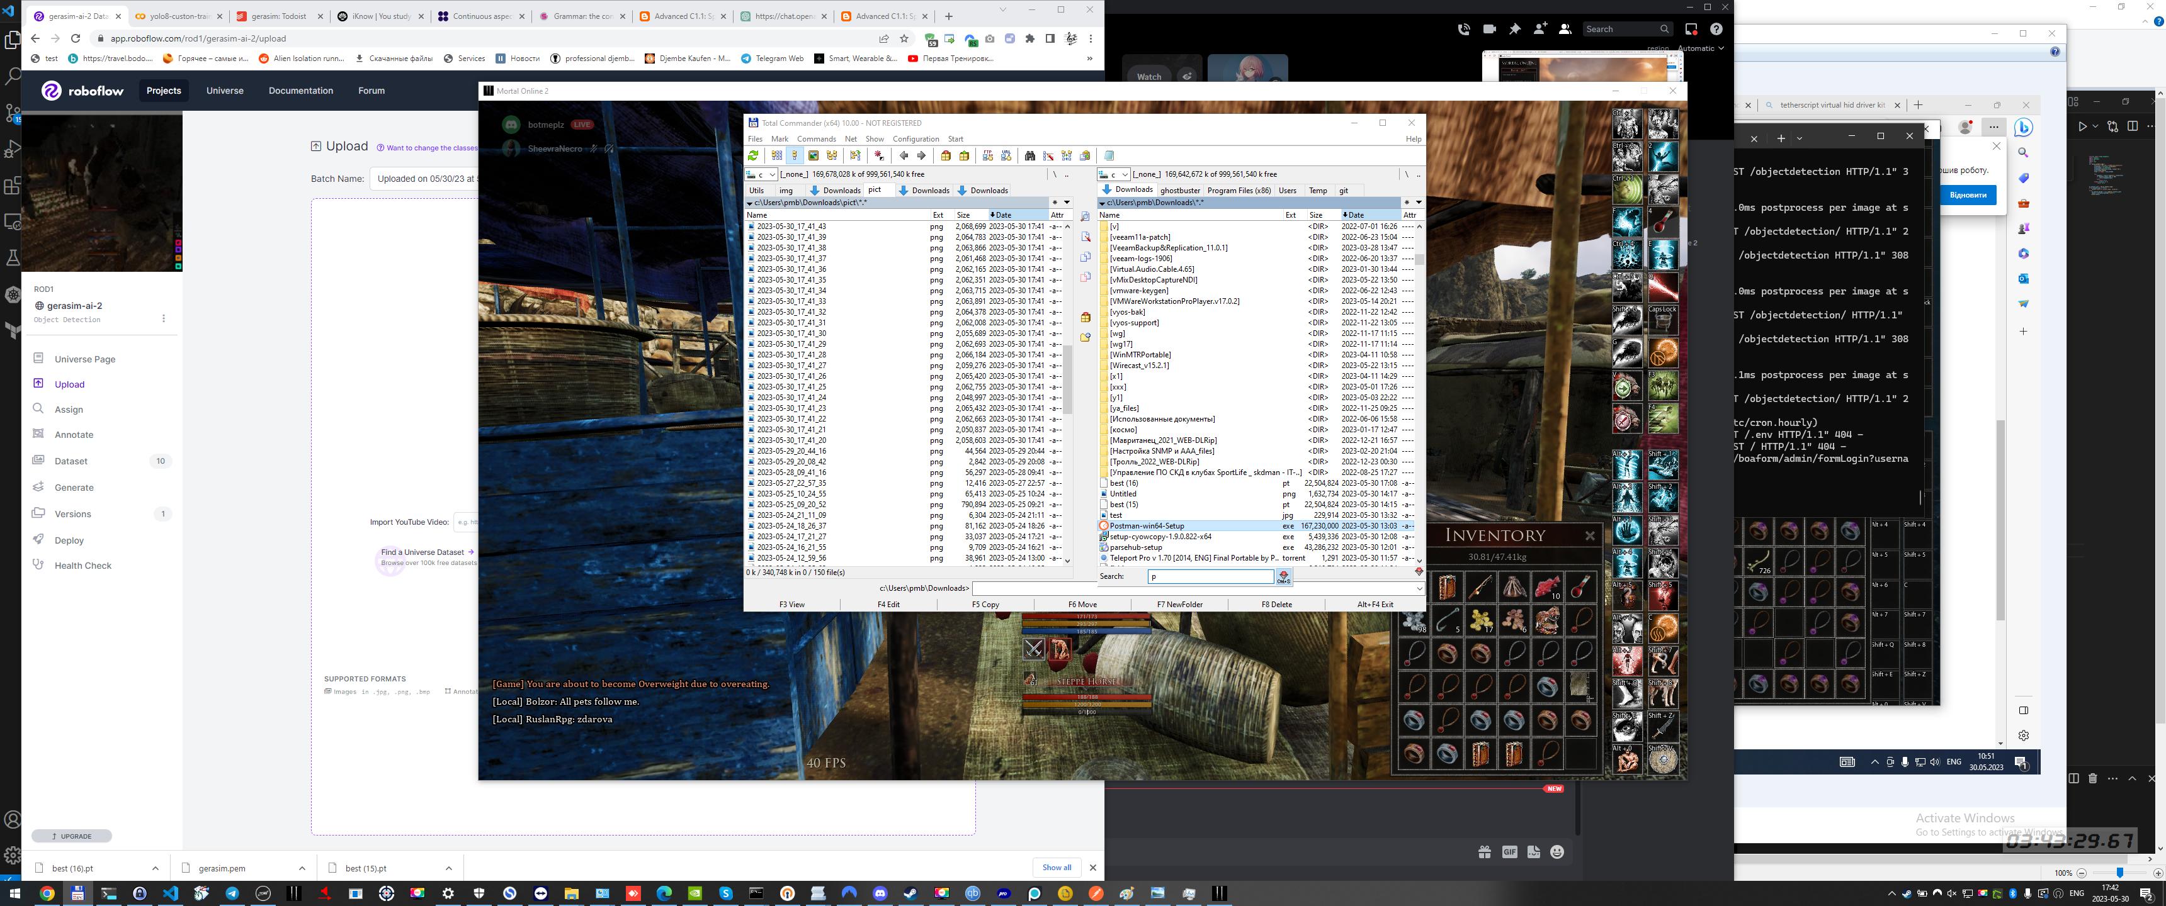Open Discord from the Windows taskbar

pos(880,893)
